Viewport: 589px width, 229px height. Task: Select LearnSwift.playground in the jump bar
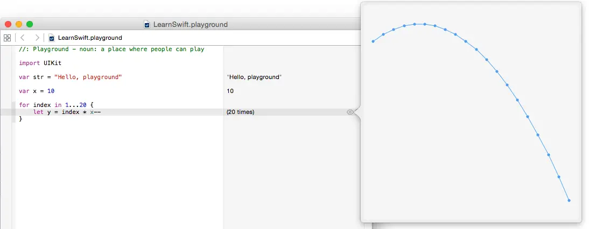(x=90, y=38)
